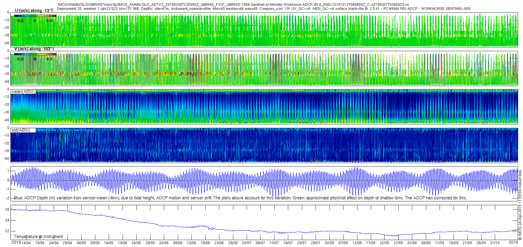Viewport: 523px width, 247px height.
Task: Click the '02/08' date tick
Action: pos(329,243)
